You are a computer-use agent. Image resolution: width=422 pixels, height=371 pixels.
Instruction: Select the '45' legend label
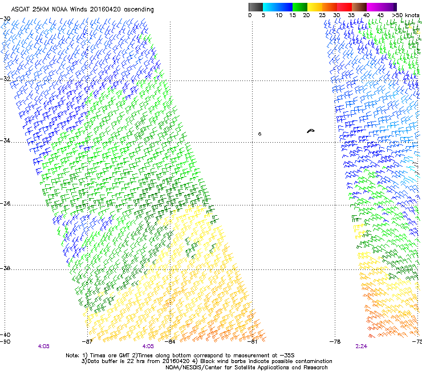pyautogui.click(x=380, y=15)
